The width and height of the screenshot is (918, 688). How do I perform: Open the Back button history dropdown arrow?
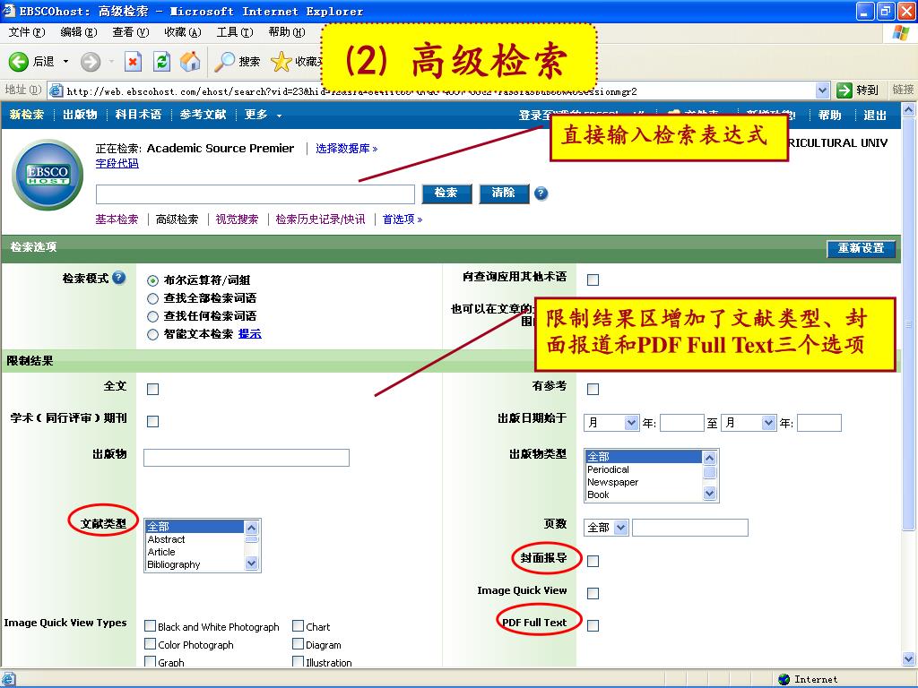(65, 62)
